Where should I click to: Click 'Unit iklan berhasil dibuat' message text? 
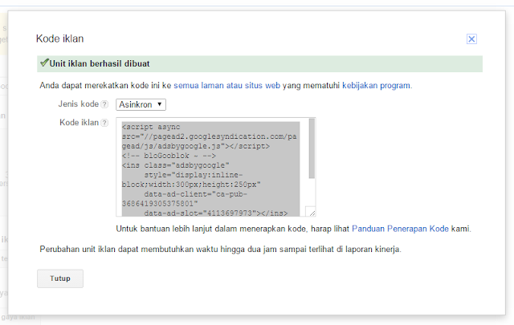point(100,63)
